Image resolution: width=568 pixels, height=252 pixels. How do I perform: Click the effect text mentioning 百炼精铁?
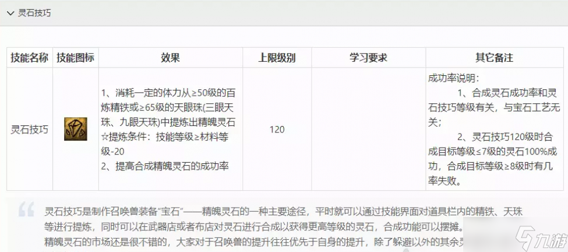point(168,108)
